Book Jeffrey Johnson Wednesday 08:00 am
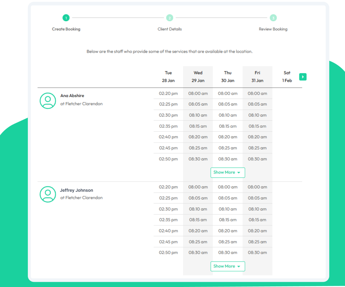Viewport: 345px width, 287px height. pos(198,187)
